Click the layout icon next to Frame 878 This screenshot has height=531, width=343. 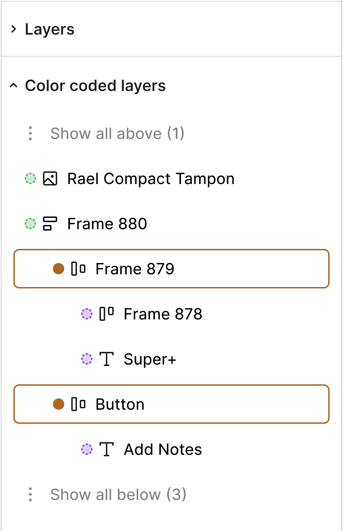107,314
